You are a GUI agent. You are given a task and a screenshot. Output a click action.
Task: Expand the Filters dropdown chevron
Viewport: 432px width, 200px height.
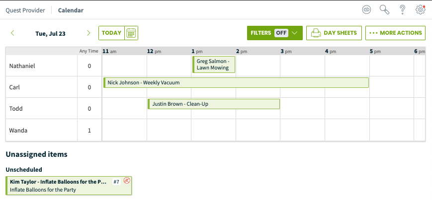(x=294, y=33)
